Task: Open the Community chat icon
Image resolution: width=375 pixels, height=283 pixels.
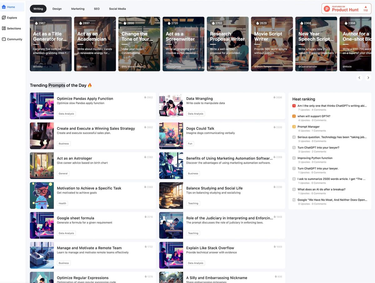Action: [4, 39]
